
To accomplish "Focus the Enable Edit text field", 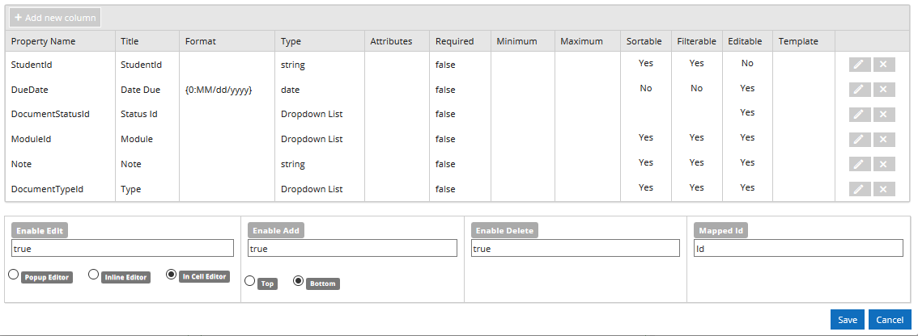I will click(122, 248).
